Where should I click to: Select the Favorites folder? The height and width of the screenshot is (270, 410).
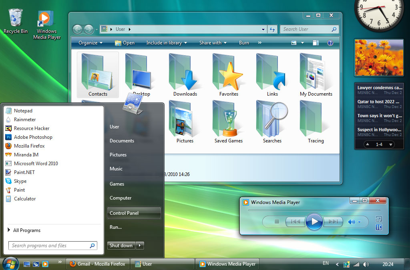tap(229, 75)
